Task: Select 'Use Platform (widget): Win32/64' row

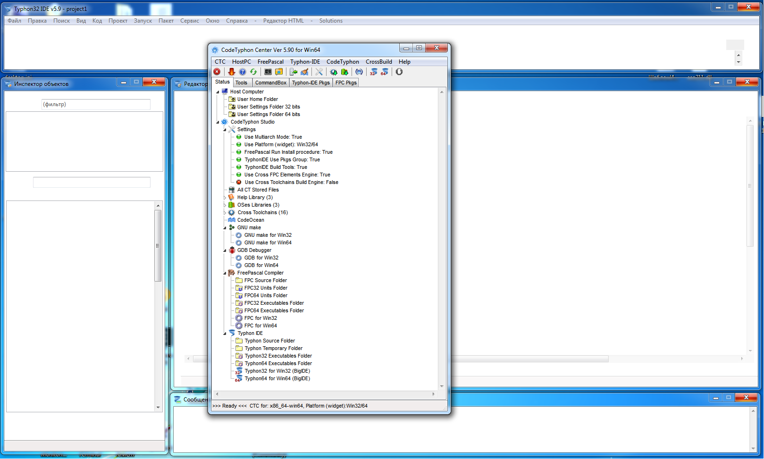Action: (x=281, y=145)
